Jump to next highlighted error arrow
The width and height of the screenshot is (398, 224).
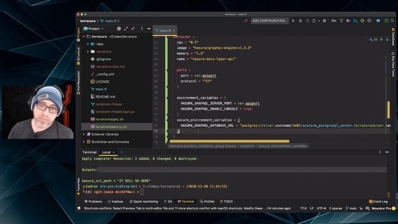point(387,40)
